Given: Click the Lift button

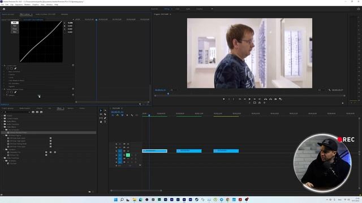Looking at the screenshot, I should click(265, 99).
